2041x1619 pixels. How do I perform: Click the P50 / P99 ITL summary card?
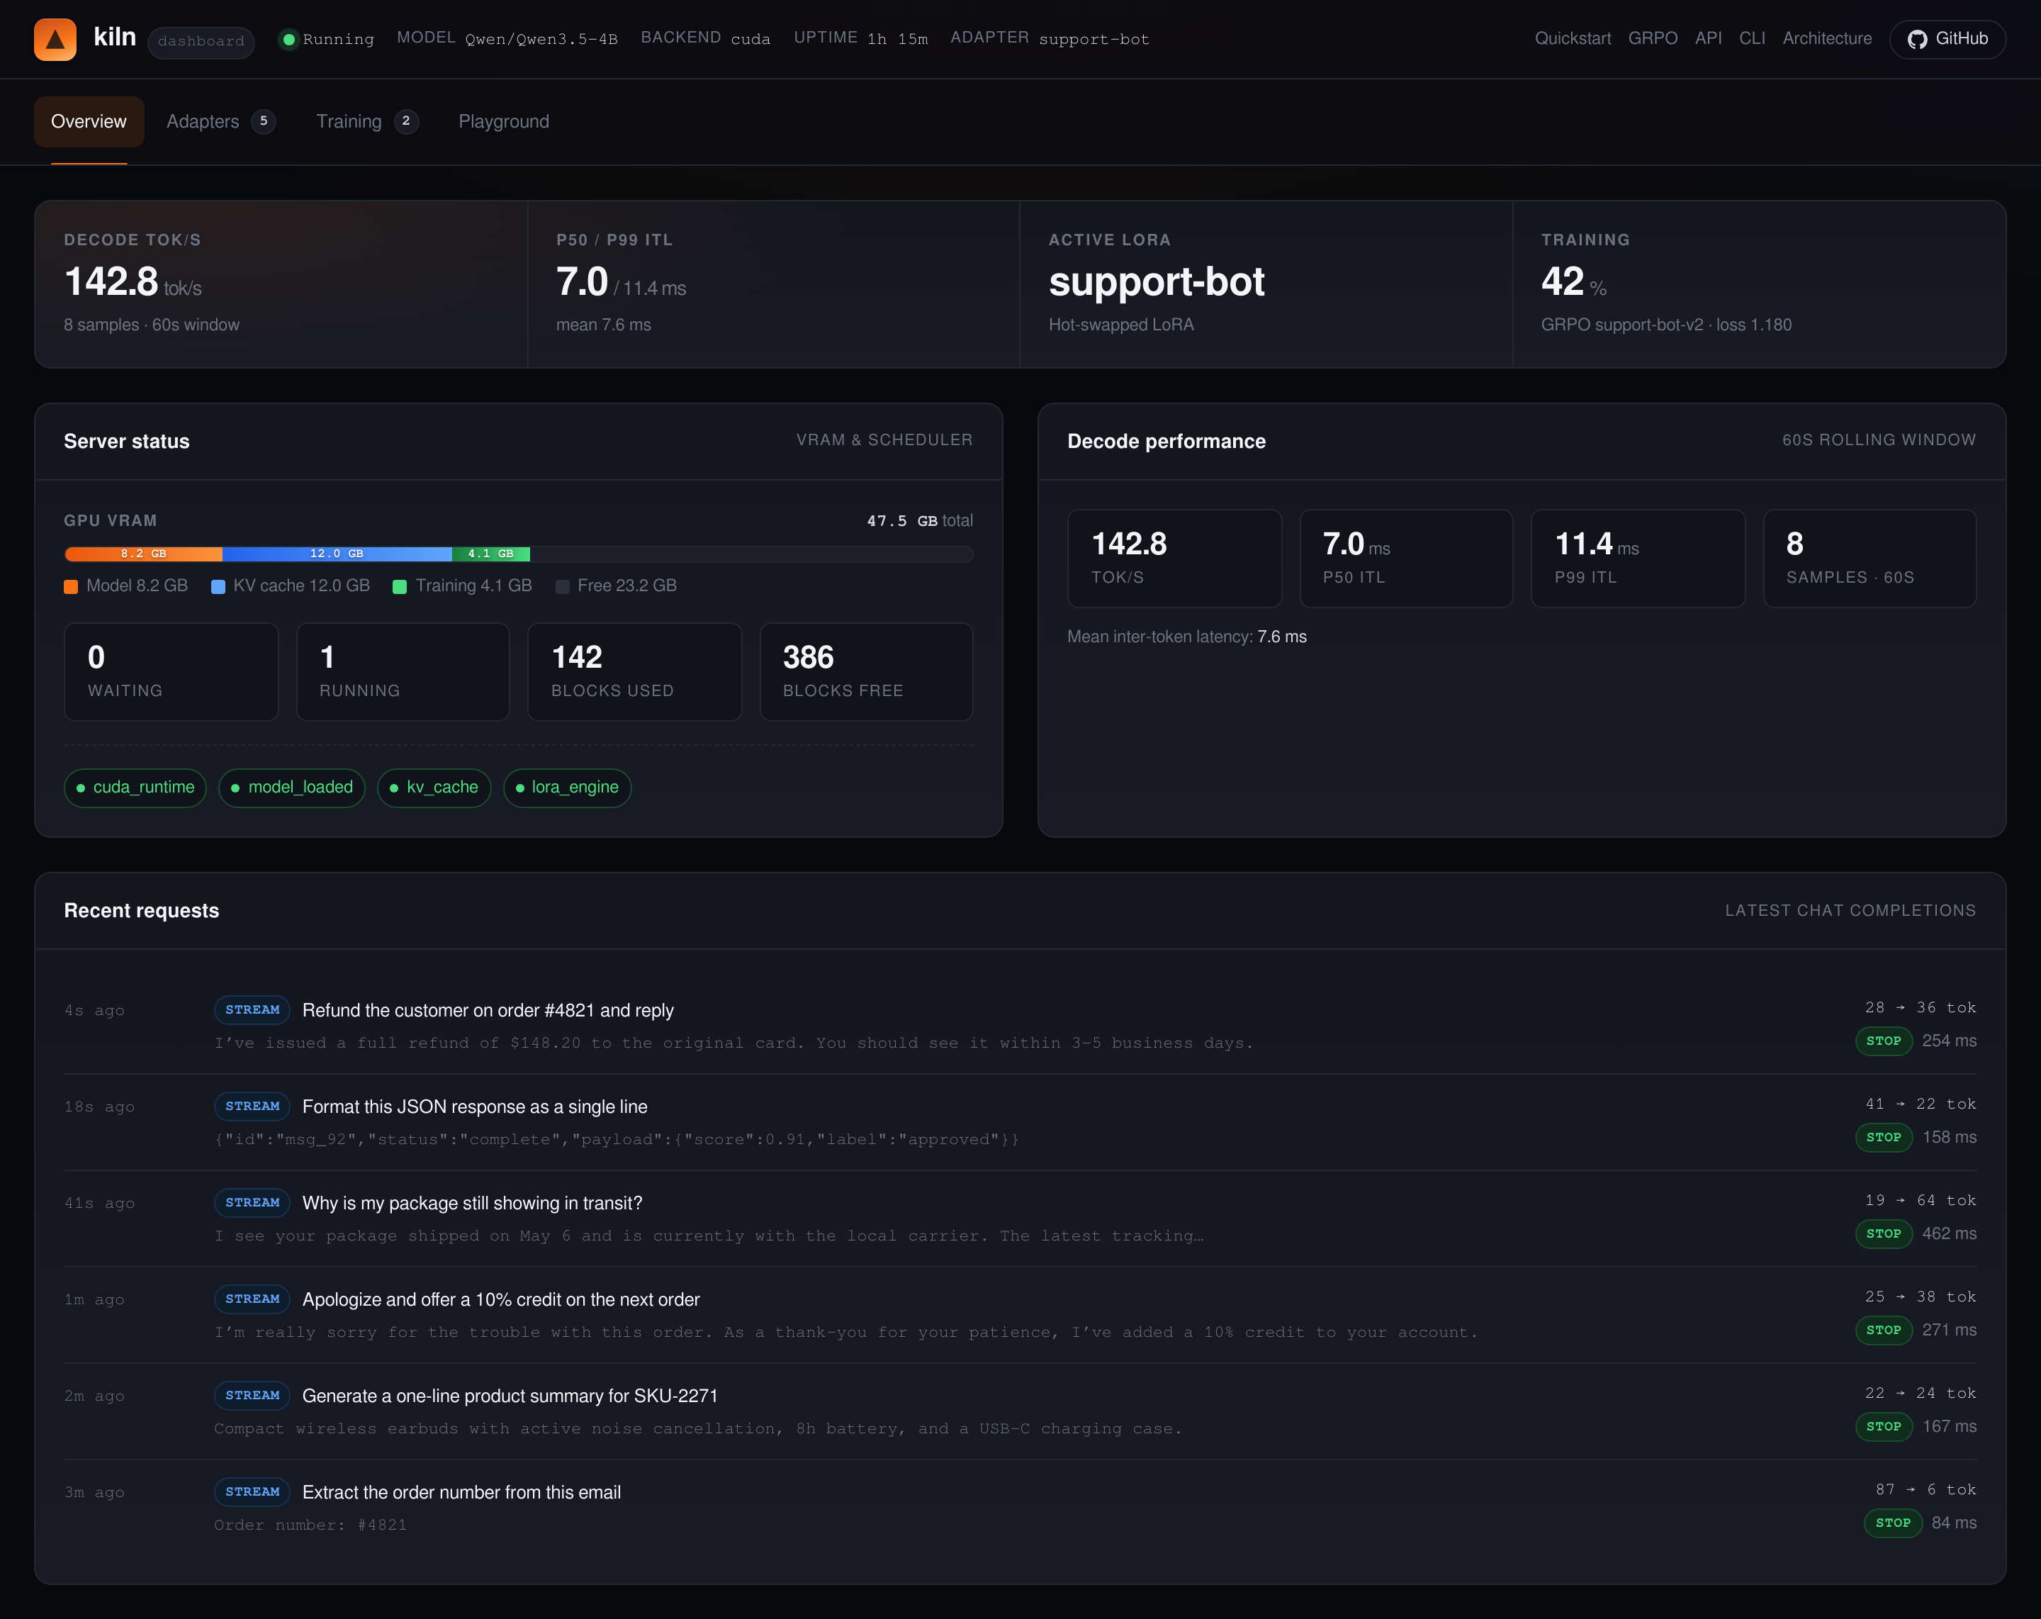773,284
